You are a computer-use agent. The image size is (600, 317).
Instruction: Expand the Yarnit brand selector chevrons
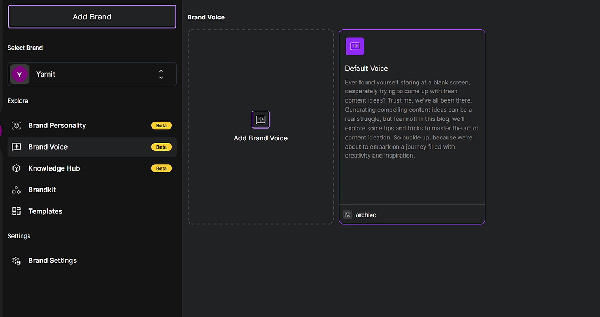point(161,74)
